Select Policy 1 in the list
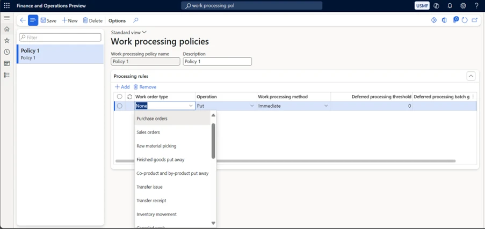 click(x=60, y=54)
